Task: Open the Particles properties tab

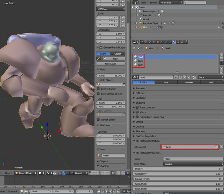Action: [x=182, y=42]
